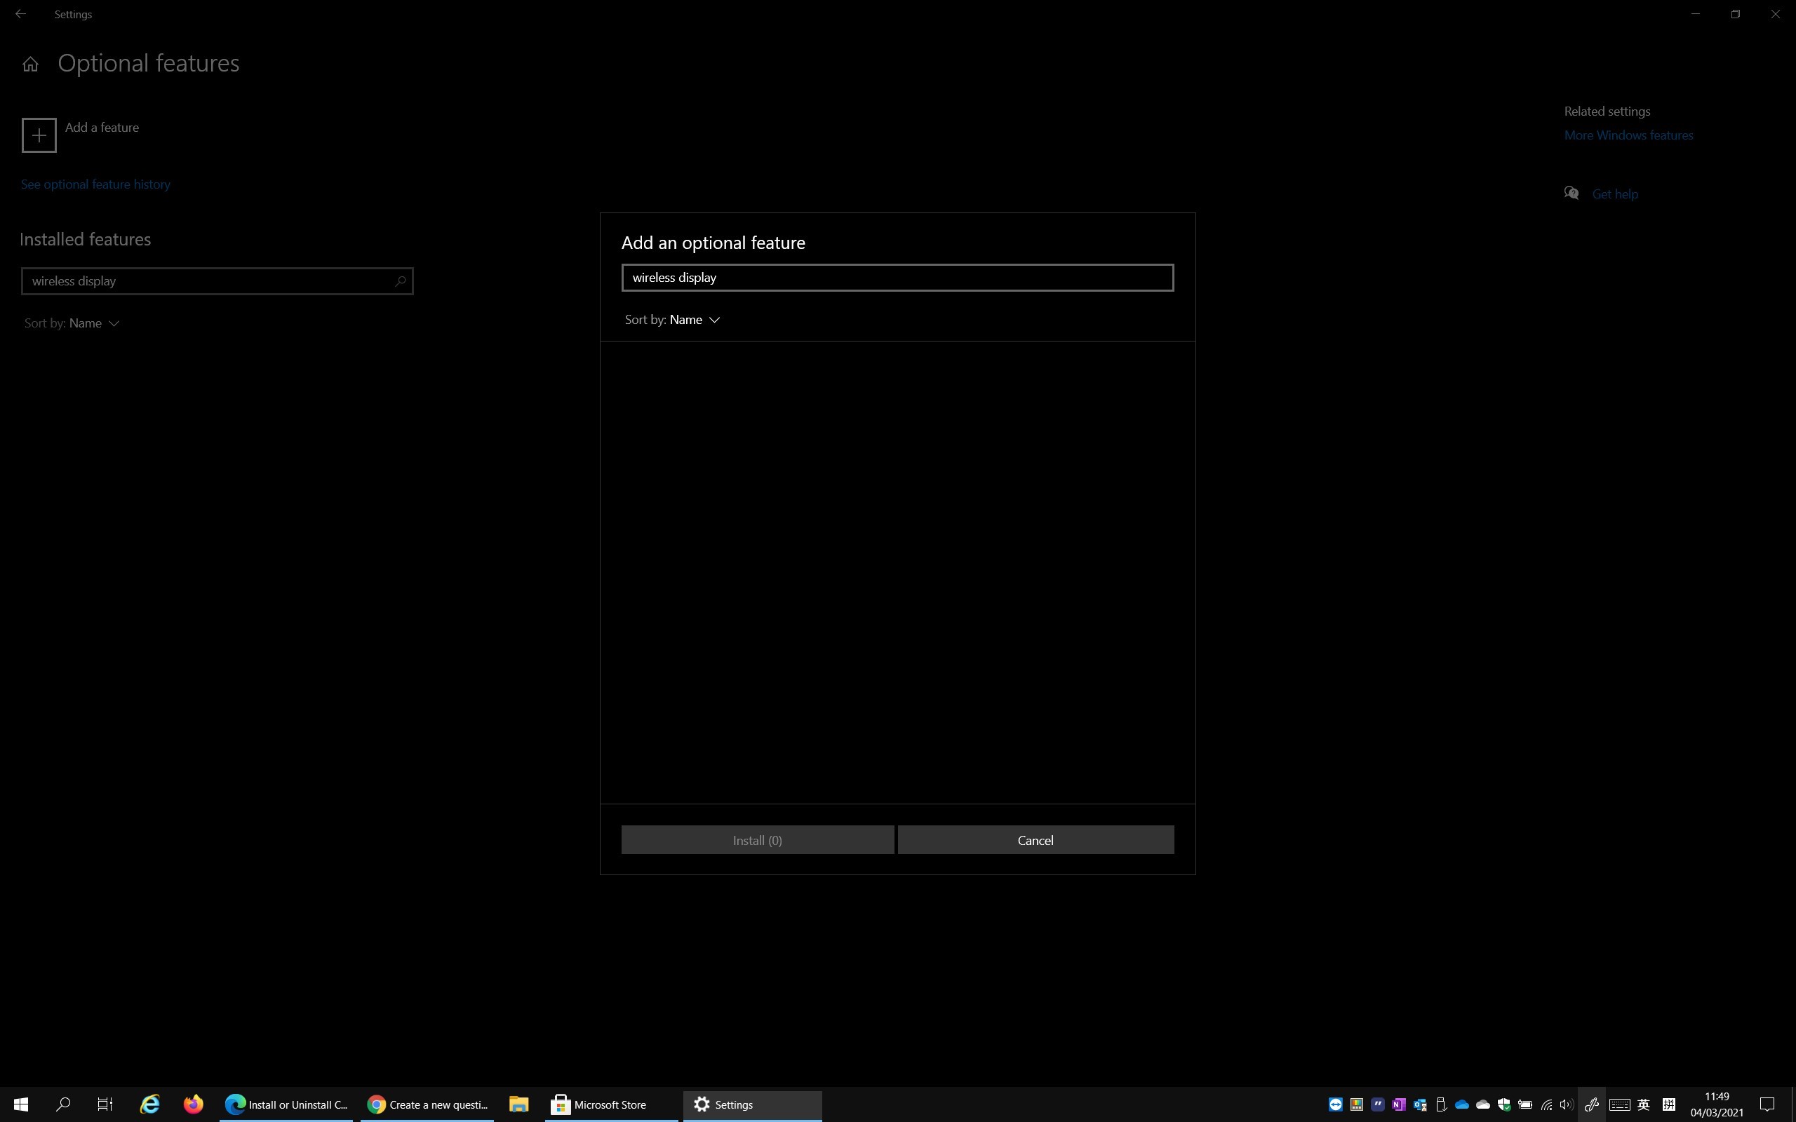Open See optional feature history link
Screen dimensions: 1796x1122
pos(95,184)
